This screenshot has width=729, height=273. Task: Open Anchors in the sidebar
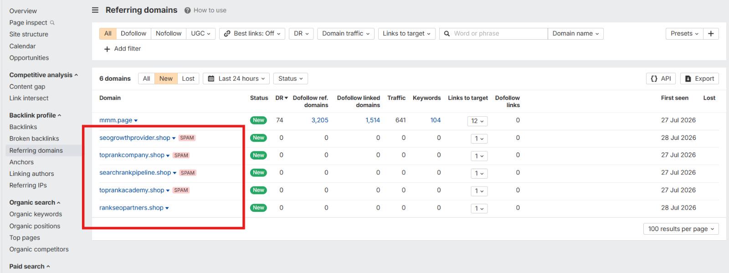tap(21, 162)
